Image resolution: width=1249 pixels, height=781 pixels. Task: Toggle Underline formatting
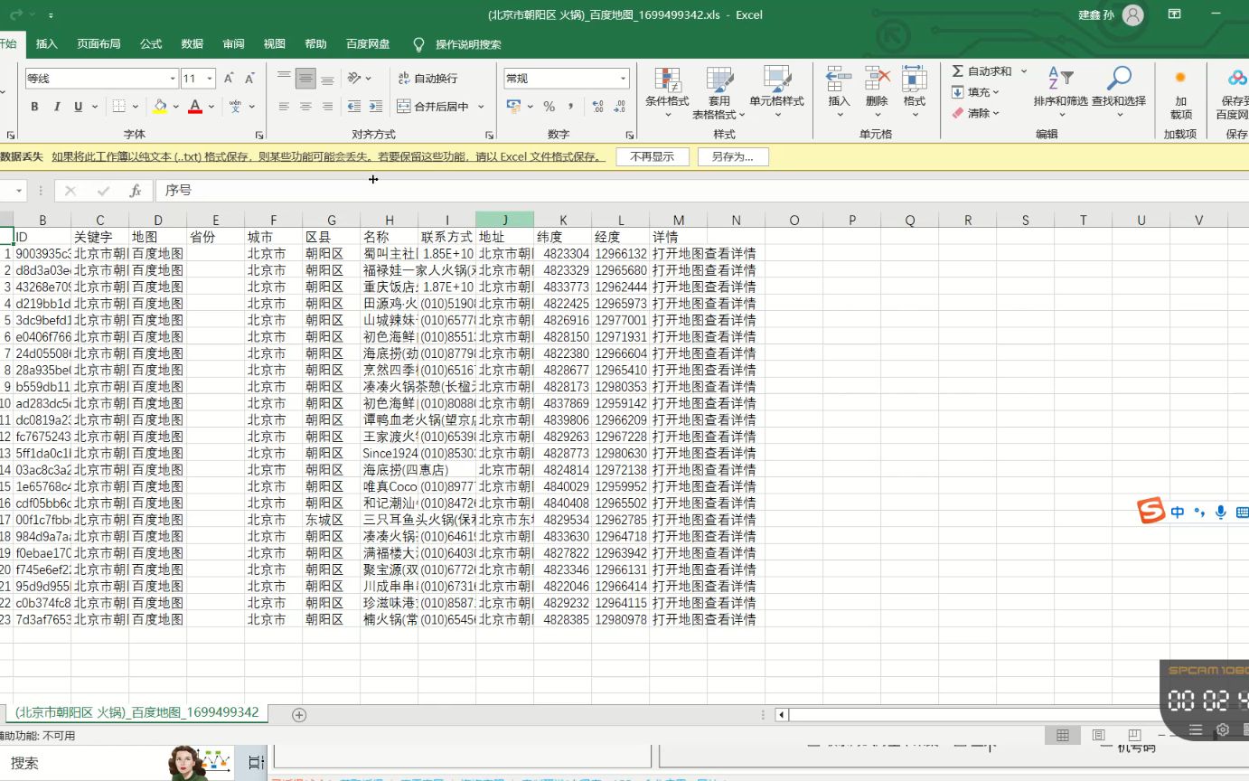tap(79, 107)
